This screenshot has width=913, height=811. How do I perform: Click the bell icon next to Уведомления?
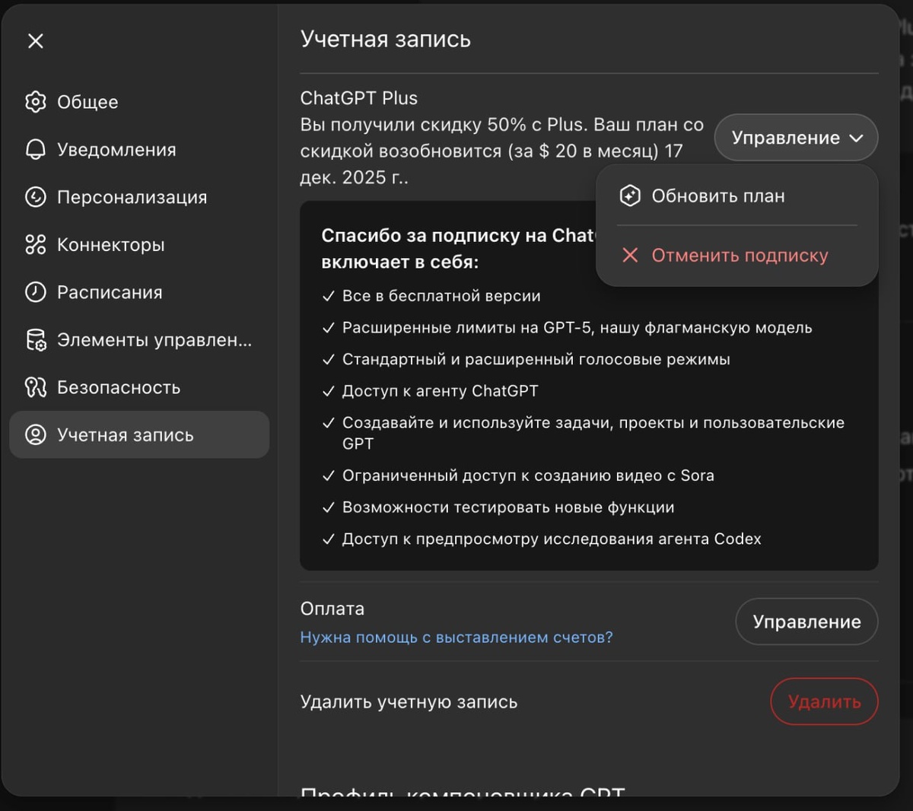coord(36,150)
